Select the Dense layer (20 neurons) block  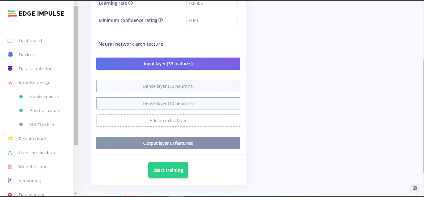coord(168,86)
